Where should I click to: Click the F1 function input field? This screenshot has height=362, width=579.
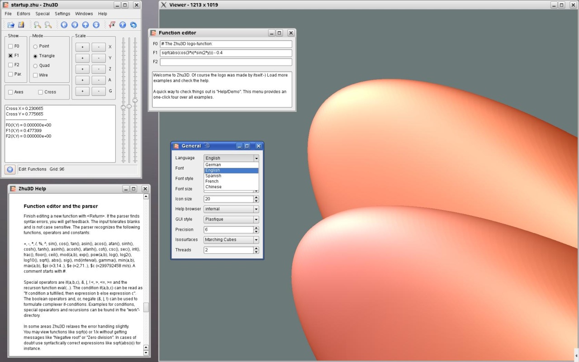click(x=226, y=53)
